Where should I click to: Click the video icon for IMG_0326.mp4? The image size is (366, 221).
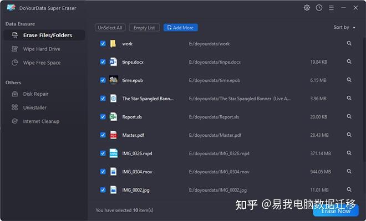tap(114, 153)
